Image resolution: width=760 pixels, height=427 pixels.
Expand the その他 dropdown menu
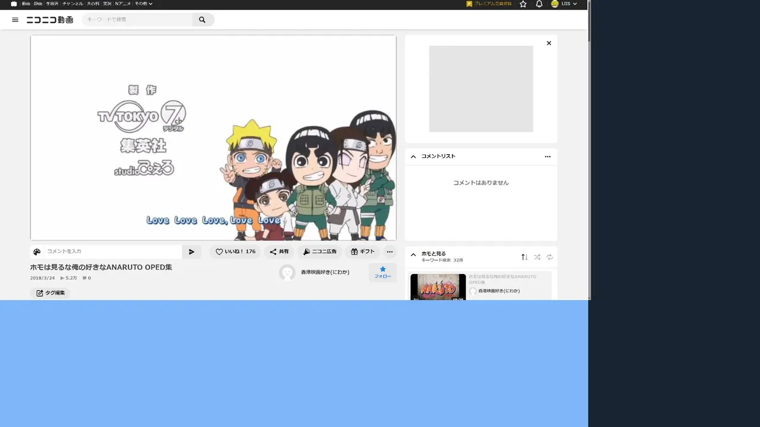pyautogui.click(x=144, y=4)
